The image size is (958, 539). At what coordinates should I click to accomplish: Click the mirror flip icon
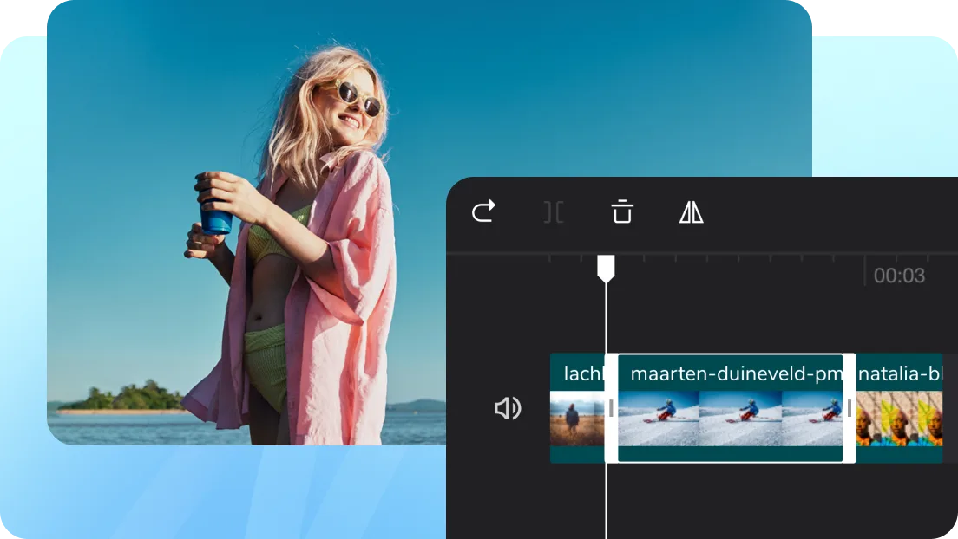click(692, 211)
